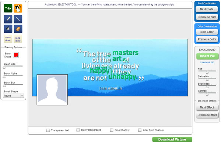The height and width of the screenshot is (142, 221).
Task: Select the eraser tool
Action: click(18, 29)
